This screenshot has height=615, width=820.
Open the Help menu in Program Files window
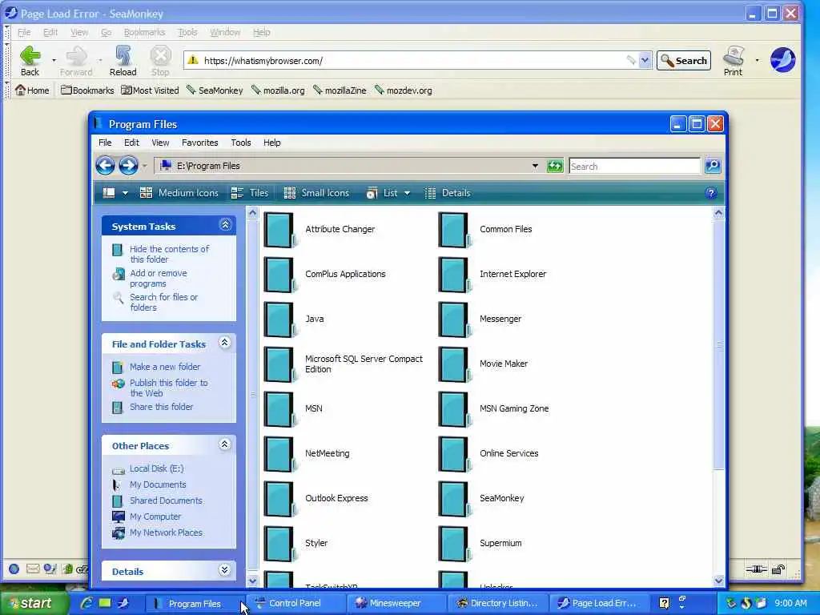(x=271, y=143)
